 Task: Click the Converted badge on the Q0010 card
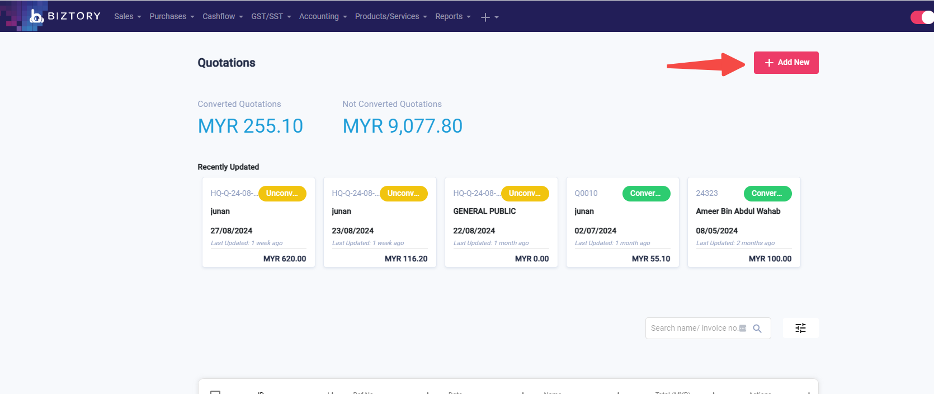click(646, 193)
